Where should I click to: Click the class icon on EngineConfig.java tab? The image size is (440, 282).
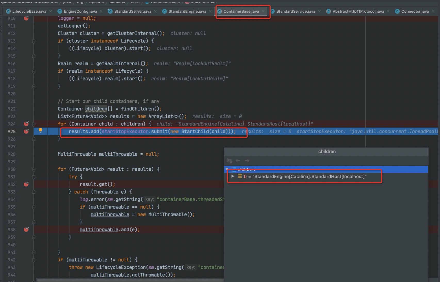pos(60,11)
